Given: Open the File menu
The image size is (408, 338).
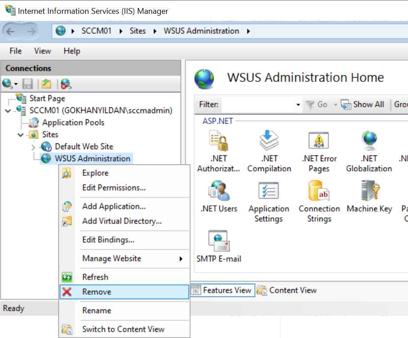Looking at the screenshot, I should click(x=16, y=51).
